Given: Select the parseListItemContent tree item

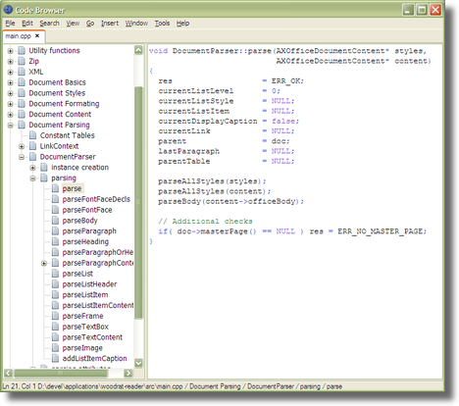Looking at the screenshot, I should pyautogui.click(x=98, y=305).
